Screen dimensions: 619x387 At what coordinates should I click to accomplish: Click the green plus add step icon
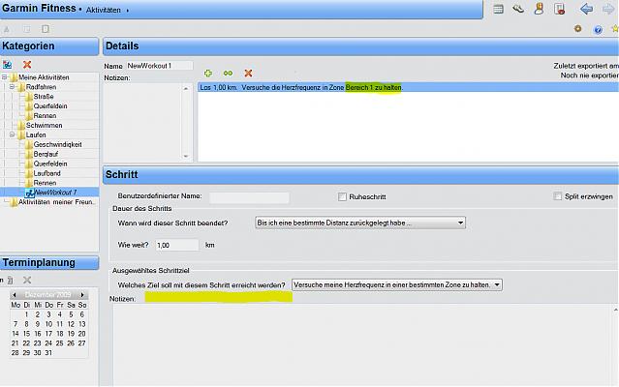point(208,73)
